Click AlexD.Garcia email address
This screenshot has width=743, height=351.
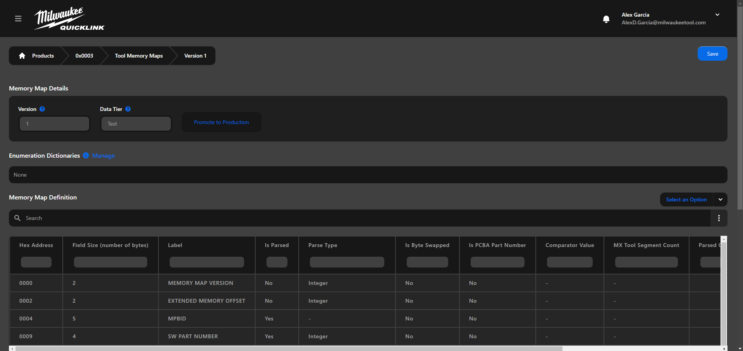tap(664, 22)
